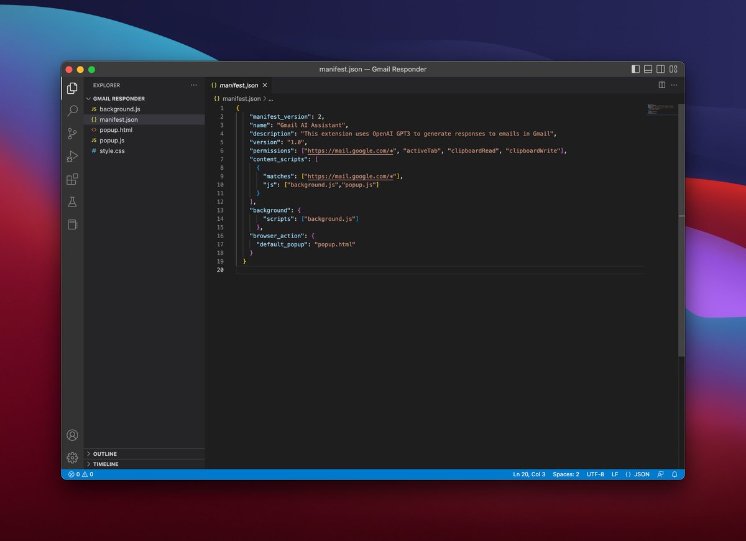Toggle the primary side bar layout icon
The width and height of the screenshot is (746, 541).
635,69
